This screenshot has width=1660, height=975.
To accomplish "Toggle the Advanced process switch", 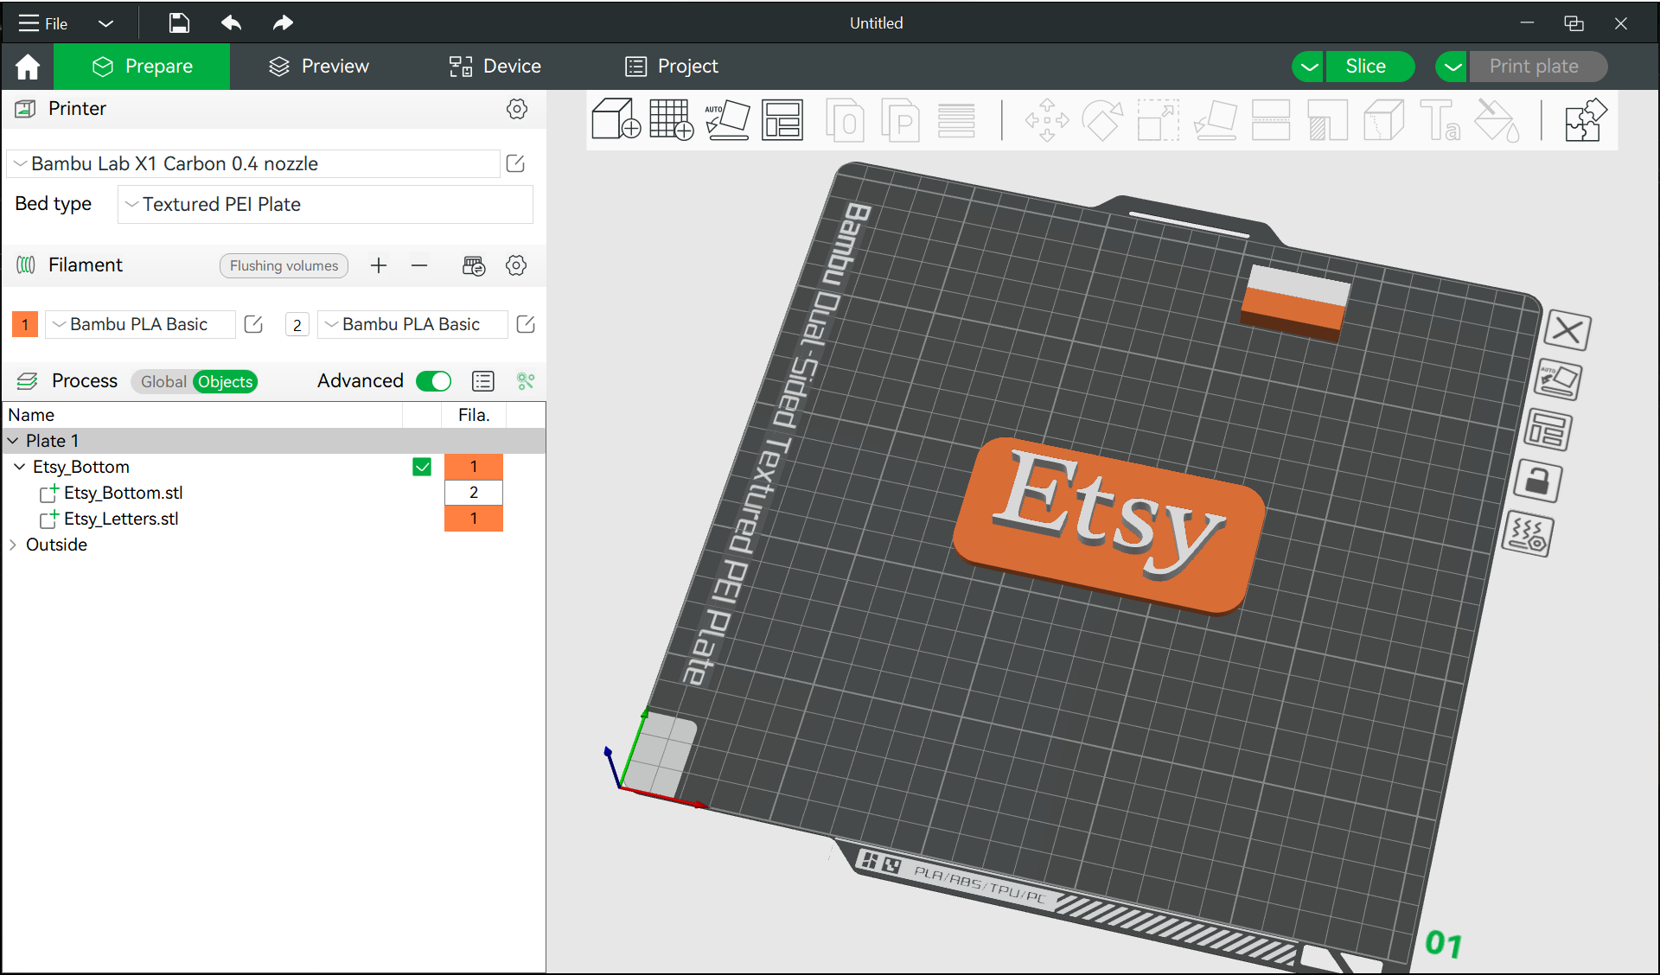I will 434,381.
